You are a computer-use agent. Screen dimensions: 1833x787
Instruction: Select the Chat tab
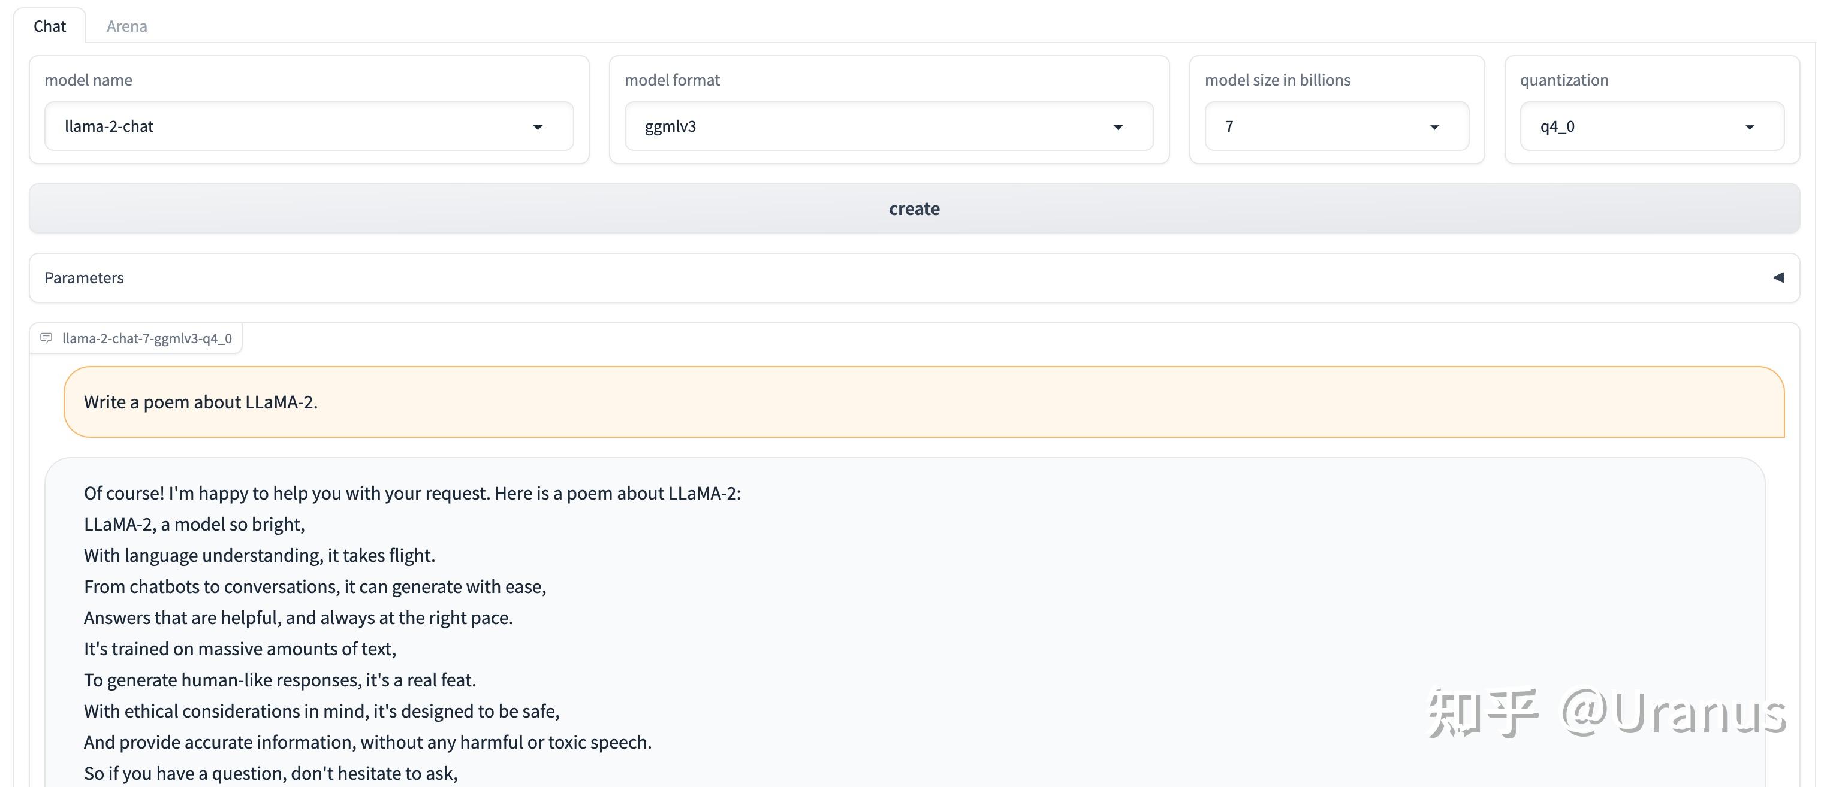coord(49,26)
